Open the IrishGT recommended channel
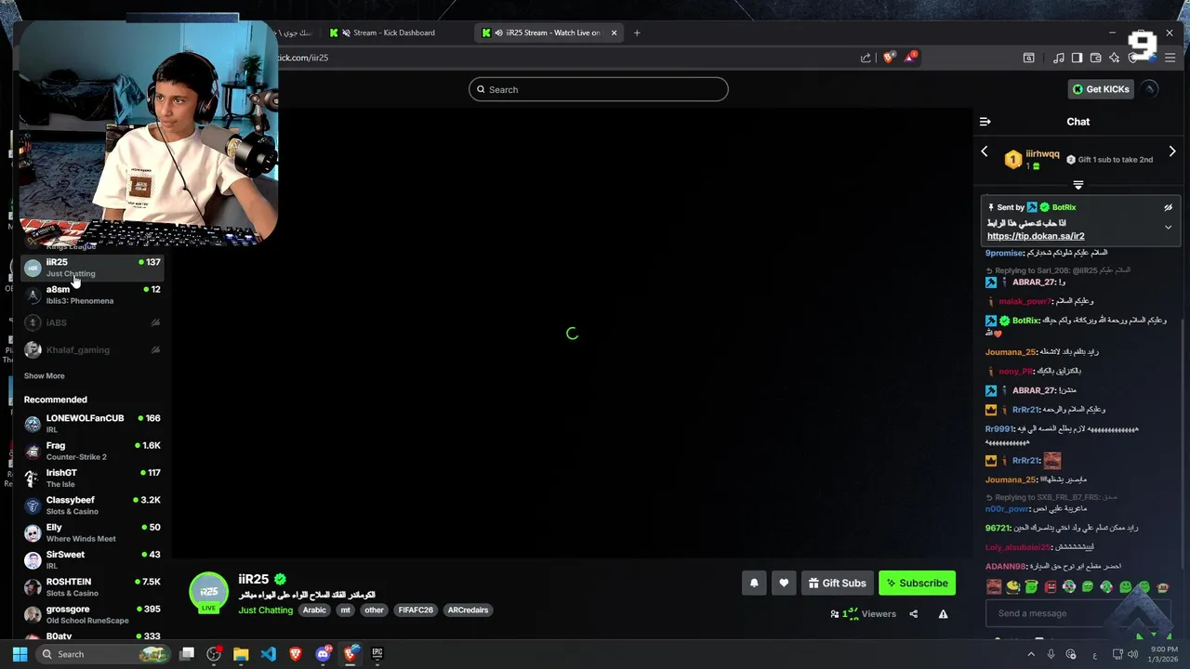 (x=93, y=478)
